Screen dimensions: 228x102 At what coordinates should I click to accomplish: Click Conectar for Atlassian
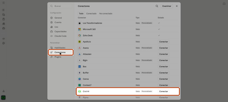coord(164,54)
